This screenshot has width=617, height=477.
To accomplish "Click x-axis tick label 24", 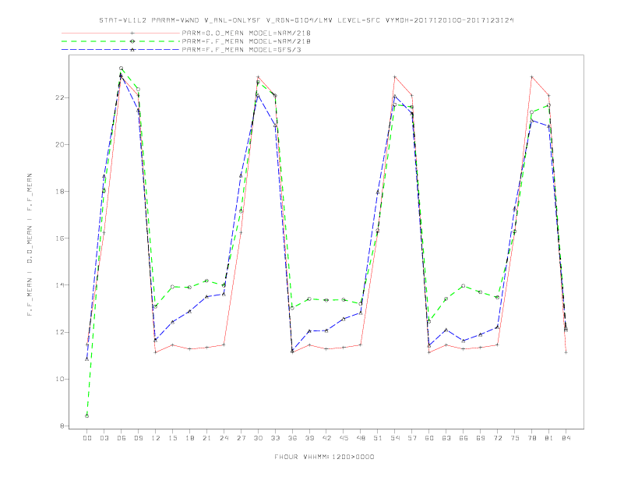I will [x=224, y=438].
